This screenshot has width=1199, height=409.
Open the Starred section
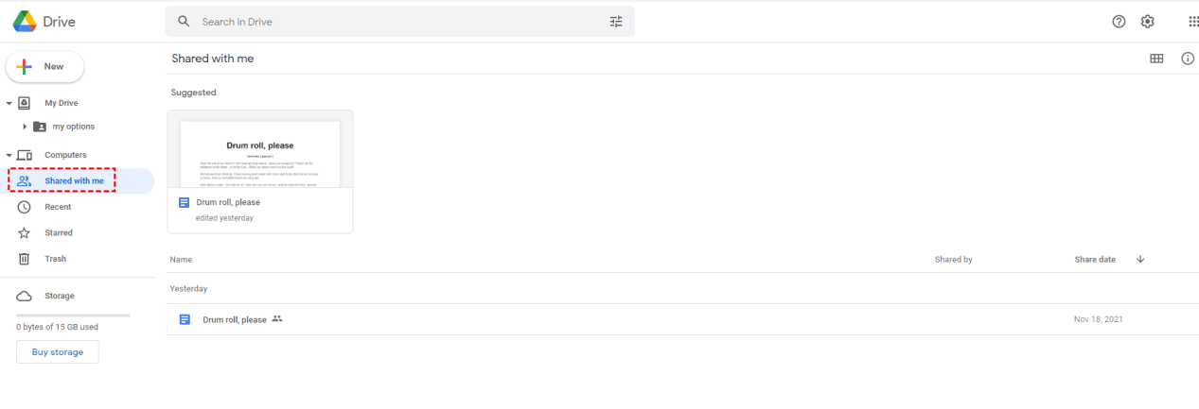coord(58,232)
